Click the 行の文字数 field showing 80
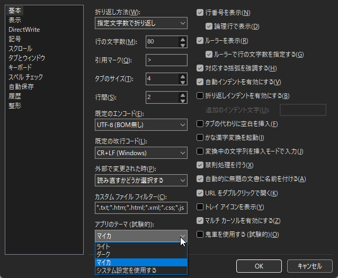Screen dimensions: 338x278 tap(162, 42)
